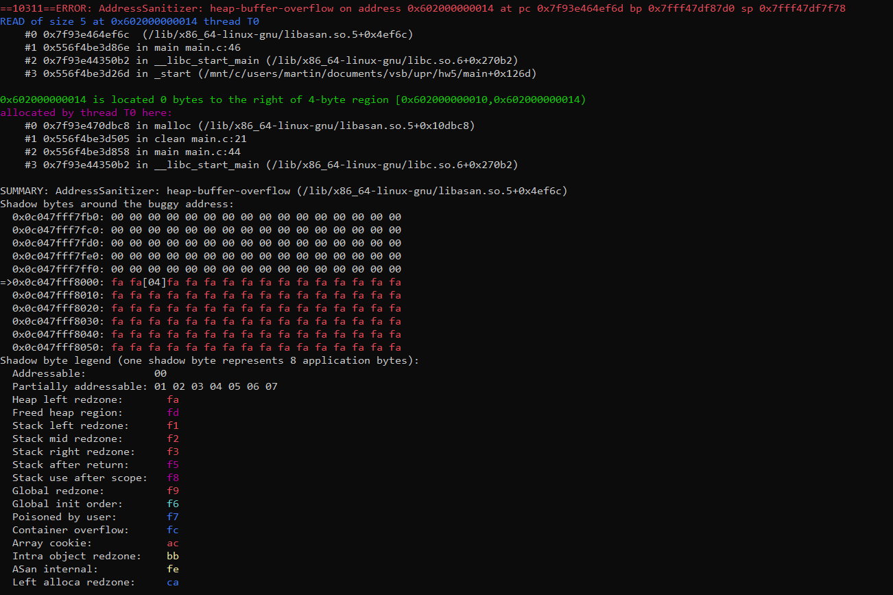Click the f5 Stack after return value
This screenshot has height=595, width=893.
coord(173,465)
